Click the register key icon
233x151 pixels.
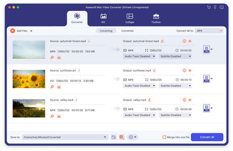point(215,7)
